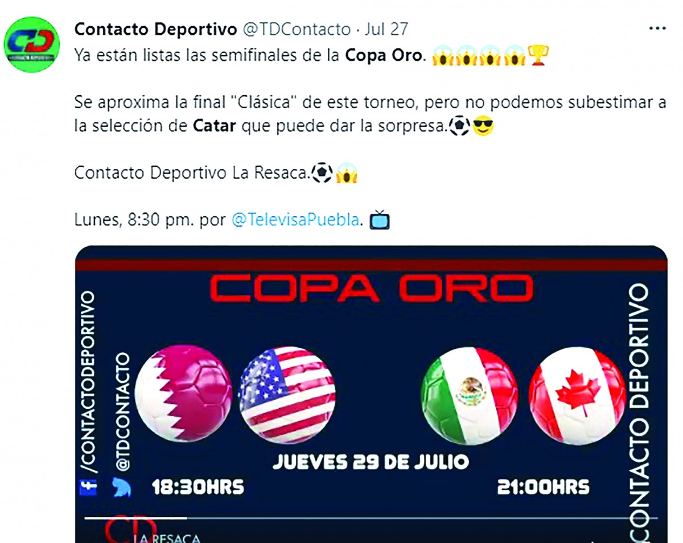The width and height of the screenshot is (683, 543).
Task: Click the trophy emoji after Copa Oro
Action: (537, 56)
